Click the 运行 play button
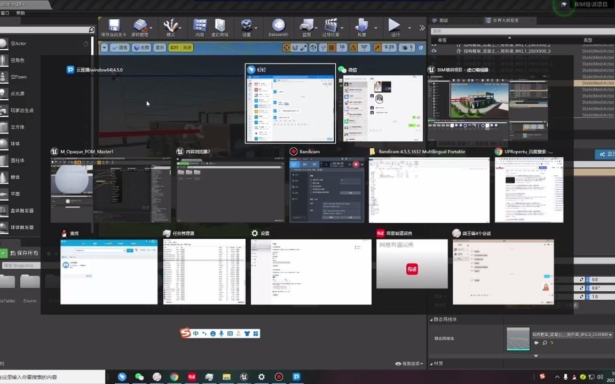The image size is (615, 384). 394,26
